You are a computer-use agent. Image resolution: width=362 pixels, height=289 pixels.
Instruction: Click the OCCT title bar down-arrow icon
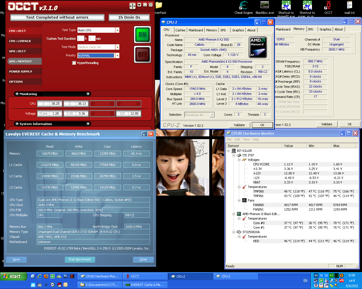[x=139, y=5]
